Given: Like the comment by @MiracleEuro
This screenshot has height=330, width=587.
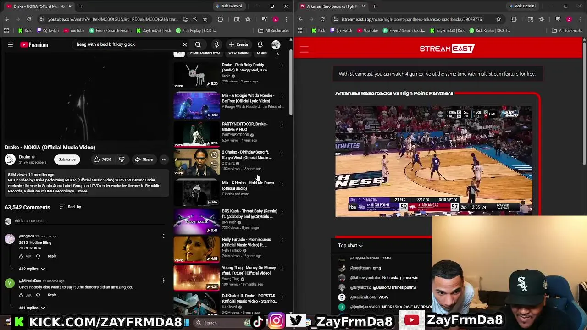Looking at the screenshot, I should tap(21, 295).
